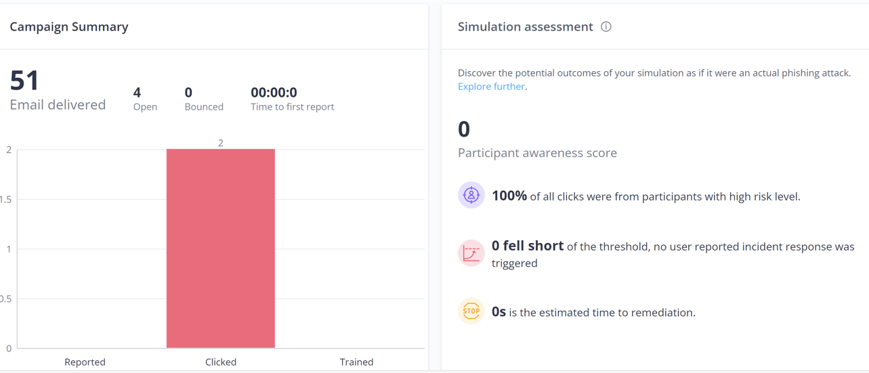Select the Trained axis label
Image resolution: width=869 pixels, height=373 pixels.
click(x=356, y=362)
